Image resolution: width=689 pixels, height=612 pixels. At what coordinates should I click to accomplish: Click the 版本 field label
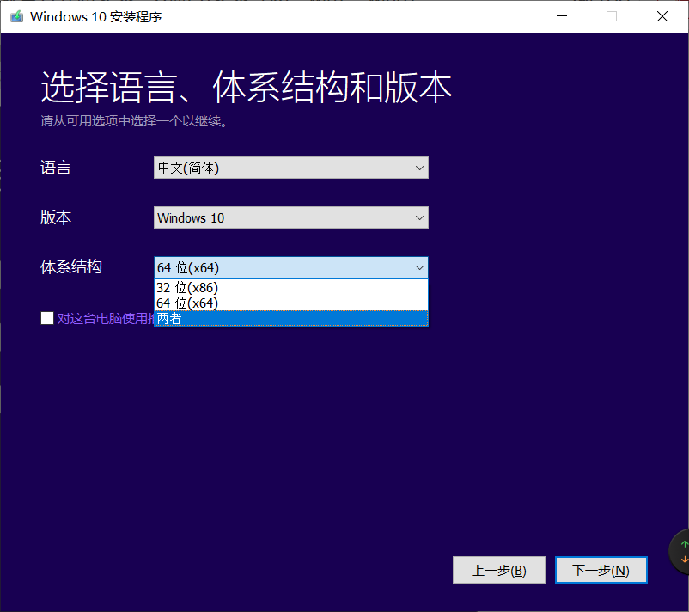pos(56,217)
